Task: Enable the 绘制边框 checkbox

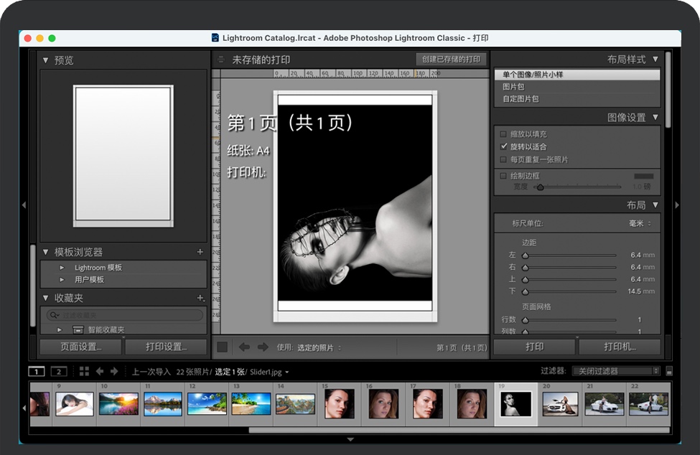Action: [x=503, y=176]
